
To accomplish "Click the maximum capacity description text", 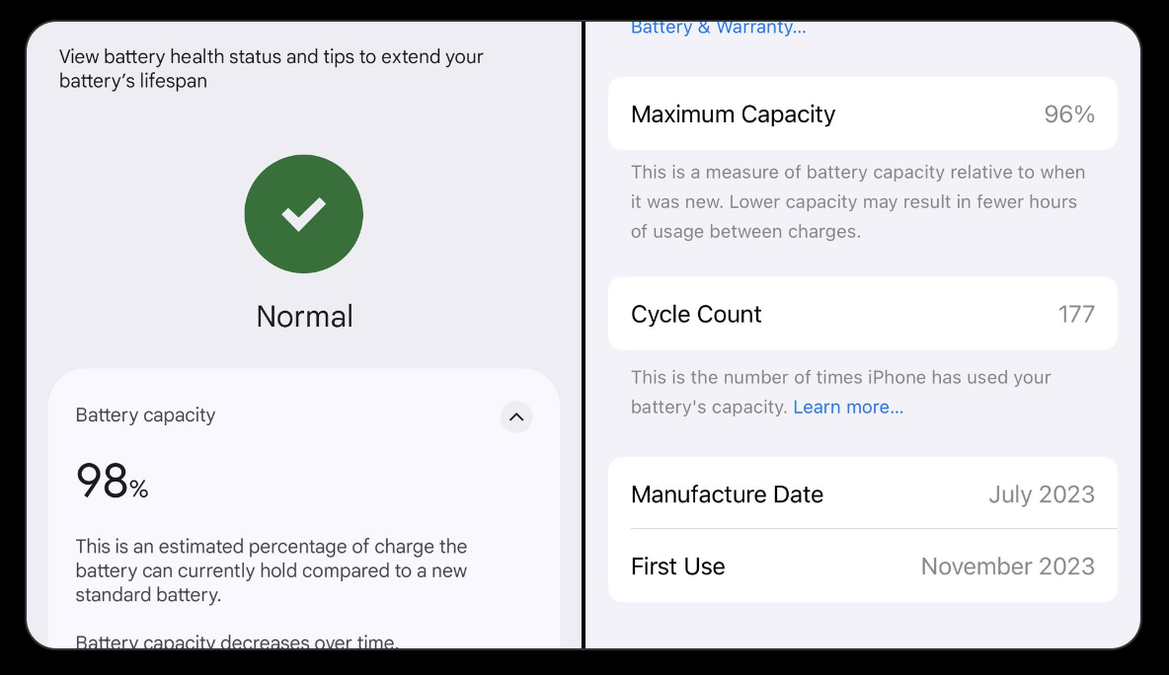I will tap(858, 202).
